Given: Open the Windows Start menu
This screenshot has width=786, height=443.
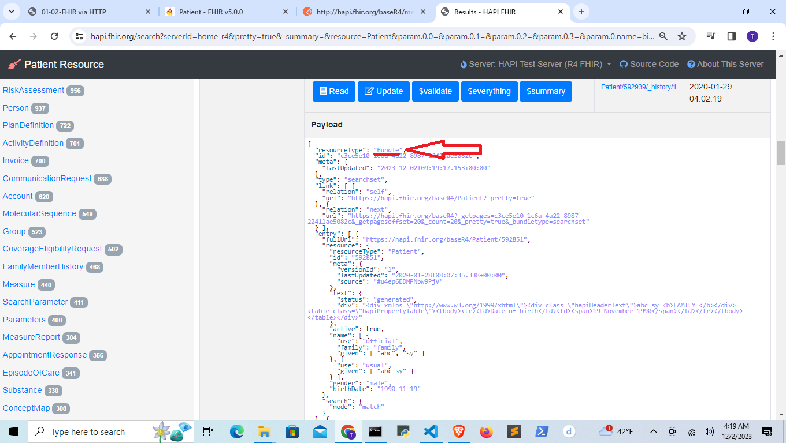Looking at the screenshot, I should 13,431.
